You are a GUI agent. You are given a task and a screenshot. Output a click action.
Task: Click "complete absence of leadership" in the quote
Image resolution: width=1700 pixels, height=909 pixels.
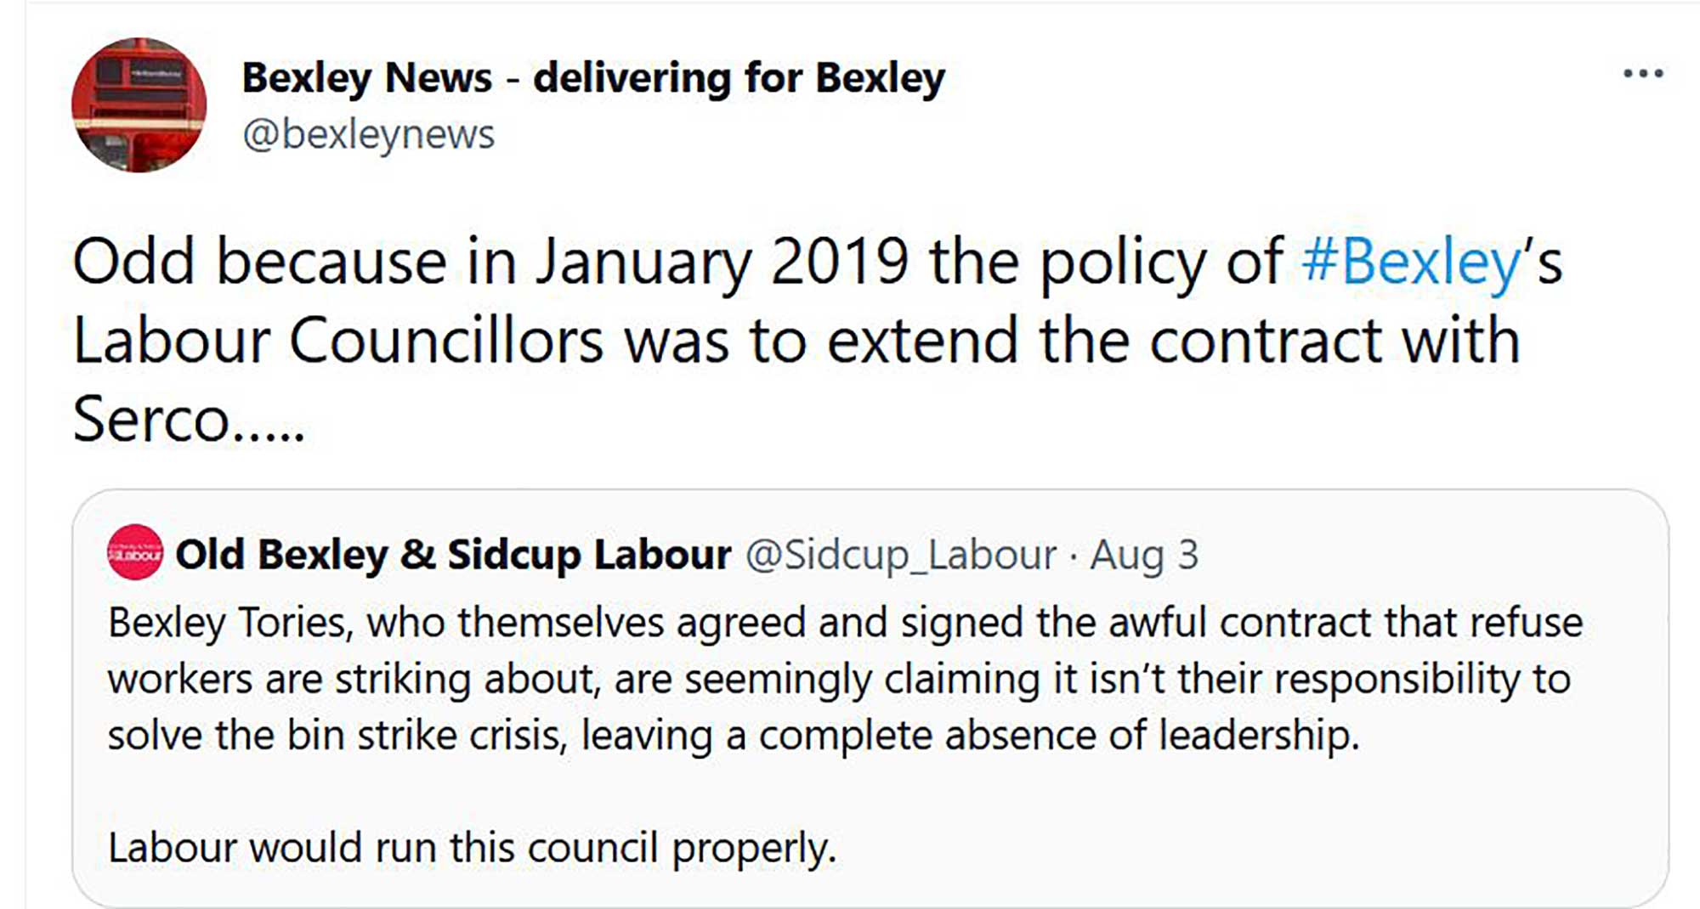[x=1058, y=735]
